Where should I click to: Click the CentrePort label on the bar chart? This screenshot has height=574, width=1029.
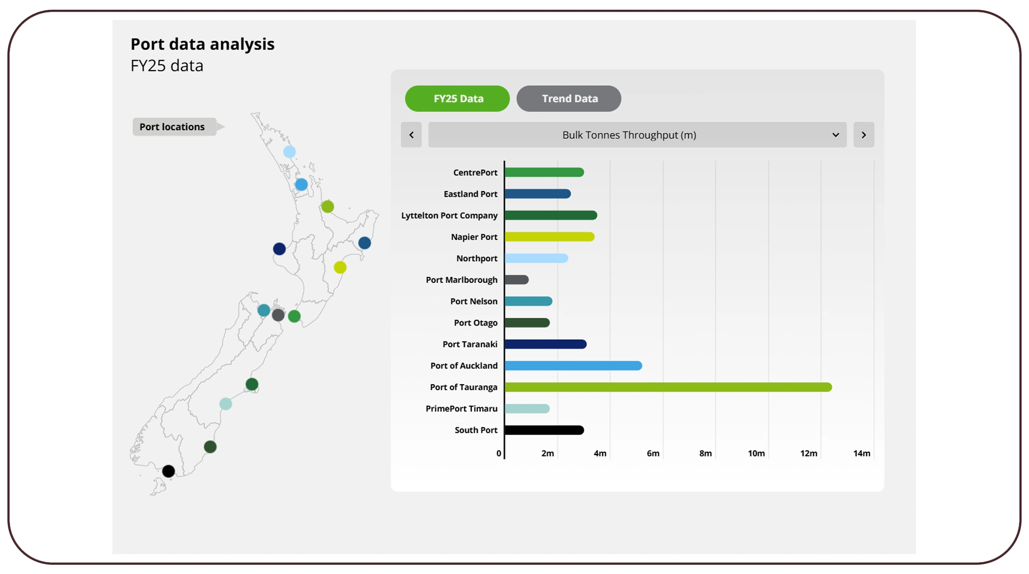click(475, 172)
